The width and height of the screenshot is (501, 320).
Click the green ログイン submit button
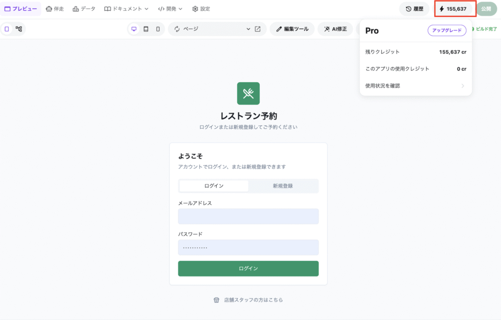point(248,269)
